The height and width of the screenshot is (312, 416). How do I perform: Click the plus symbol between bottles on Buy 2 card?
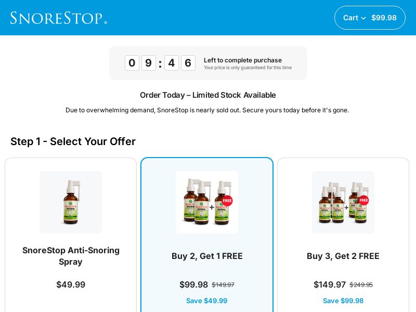tap(212, 207)
